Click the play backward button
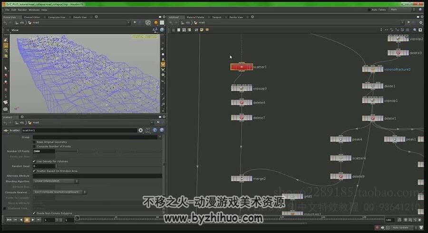Screen dimensions: 428x233 click(x=21, y=219)
